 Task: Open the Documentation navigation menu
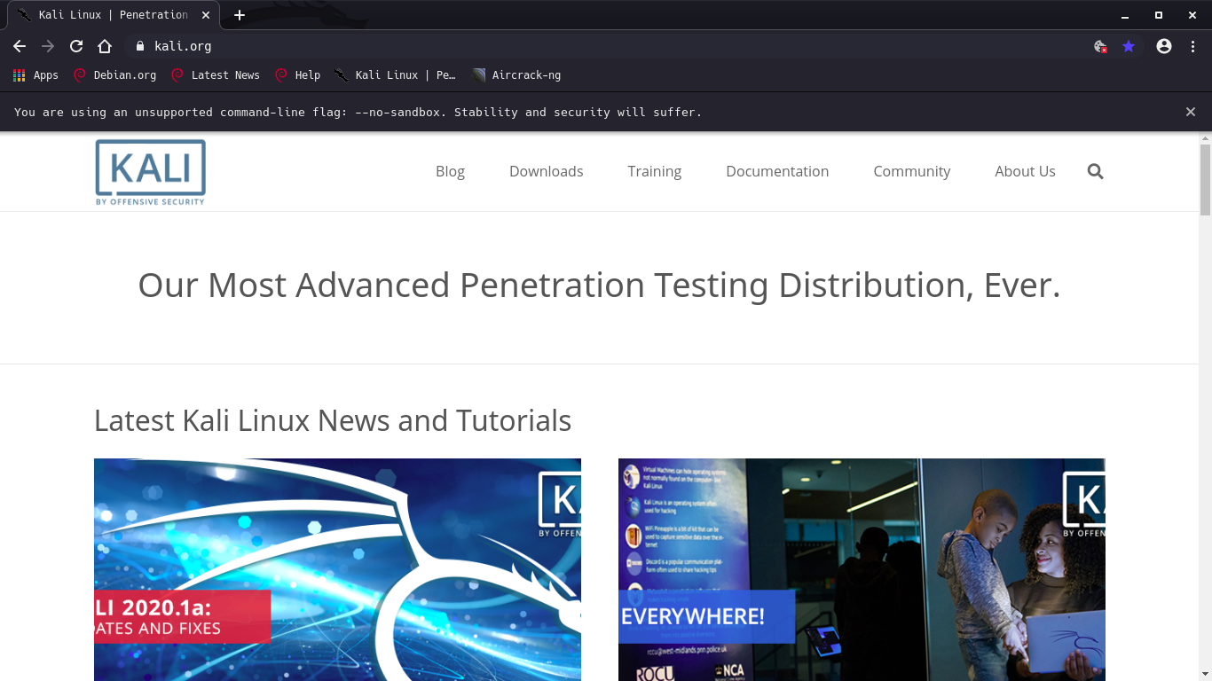[x=776, y=171]
